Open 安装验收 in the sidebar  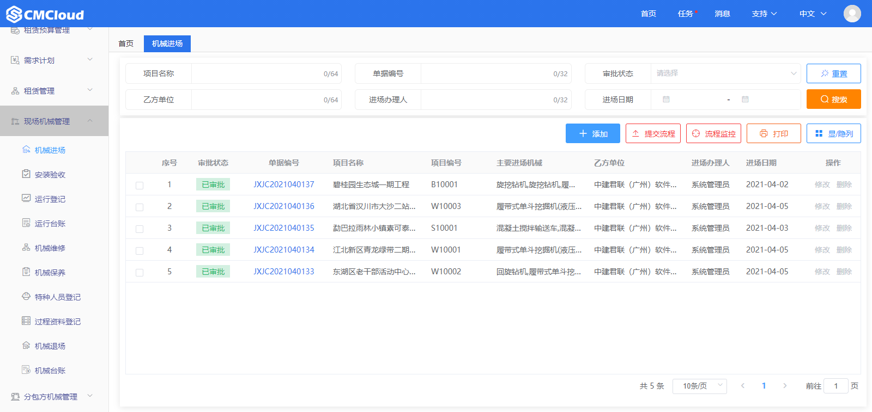(50, 175)
